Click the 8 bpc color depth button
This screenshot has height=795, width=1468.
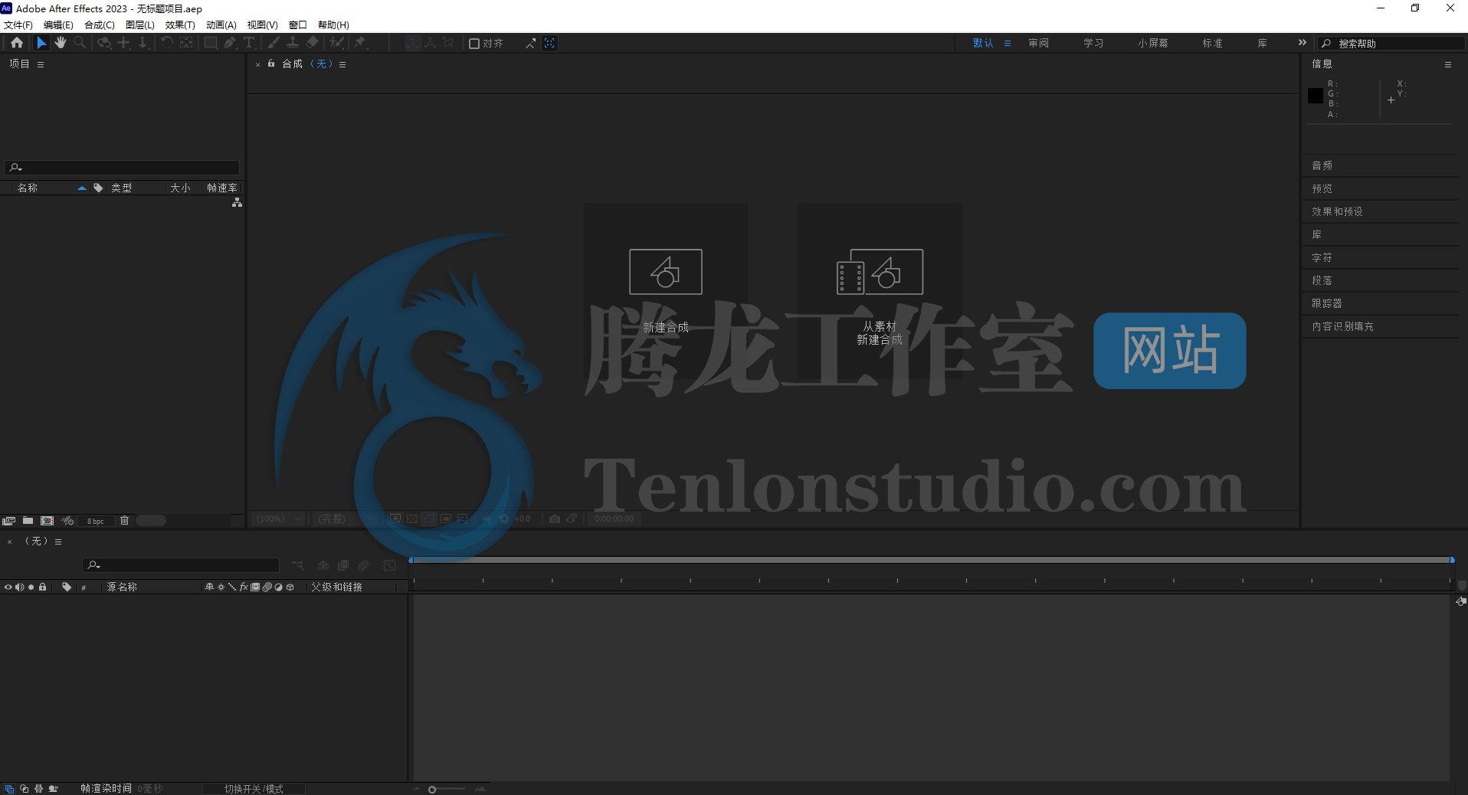pos(96,521)
